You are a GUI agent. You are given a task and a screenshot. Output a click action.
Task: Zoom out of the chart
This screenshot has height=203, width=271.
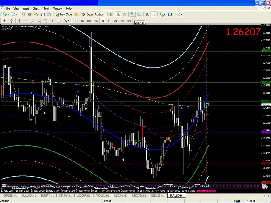pyautogui.click(x=139, y=14)
